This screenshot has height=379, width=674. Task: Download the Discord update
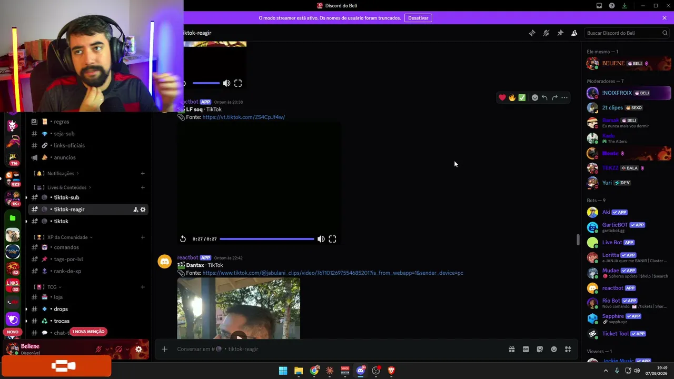coord(625,6)
